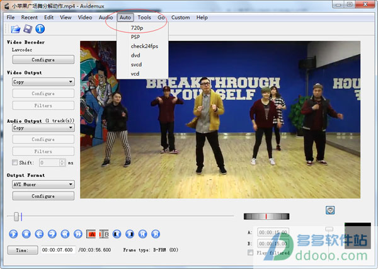Go to last frame button
378x269 pixels.
[156, 234]
